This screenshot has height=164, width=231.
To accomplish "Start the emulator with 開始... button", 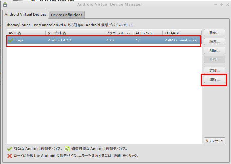I will 214,79.
